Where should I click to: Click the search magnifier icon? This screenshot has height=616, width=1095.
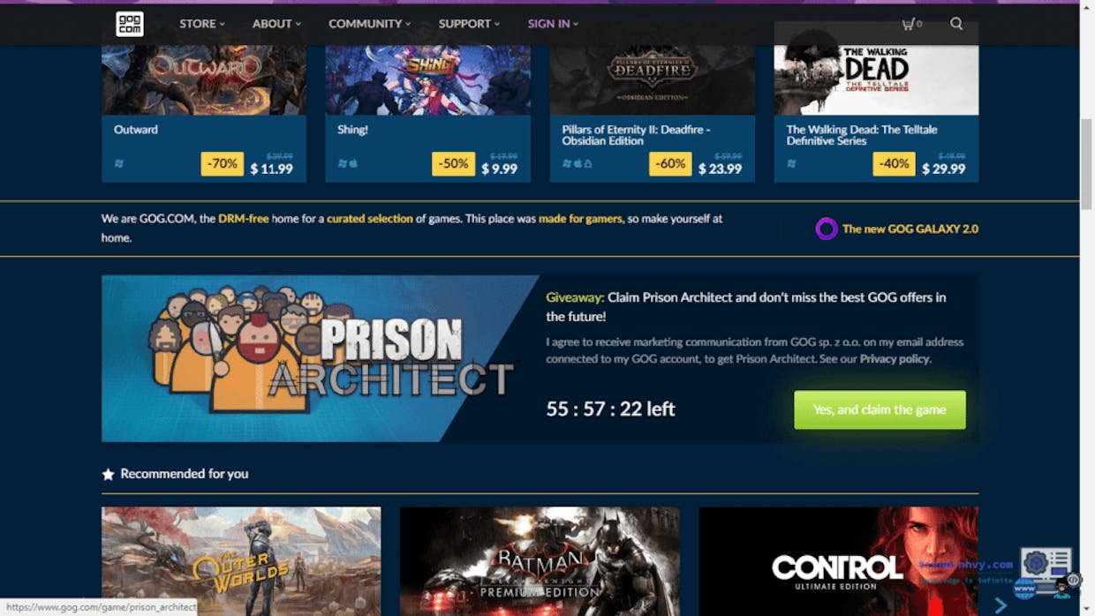point(956,24)
